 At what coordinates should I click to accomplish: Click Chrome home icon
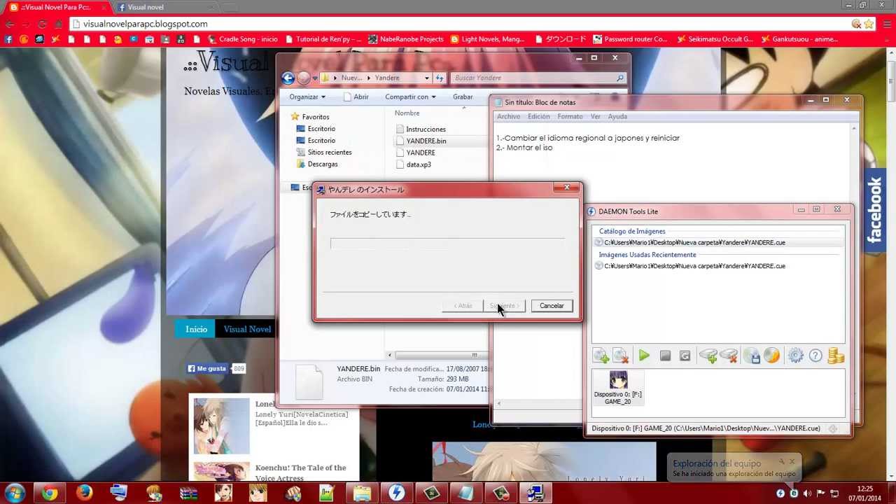tap(59, 24)
